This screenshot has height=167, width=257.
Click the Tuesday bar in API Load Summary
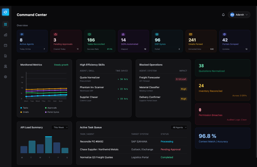pos(32,147)
